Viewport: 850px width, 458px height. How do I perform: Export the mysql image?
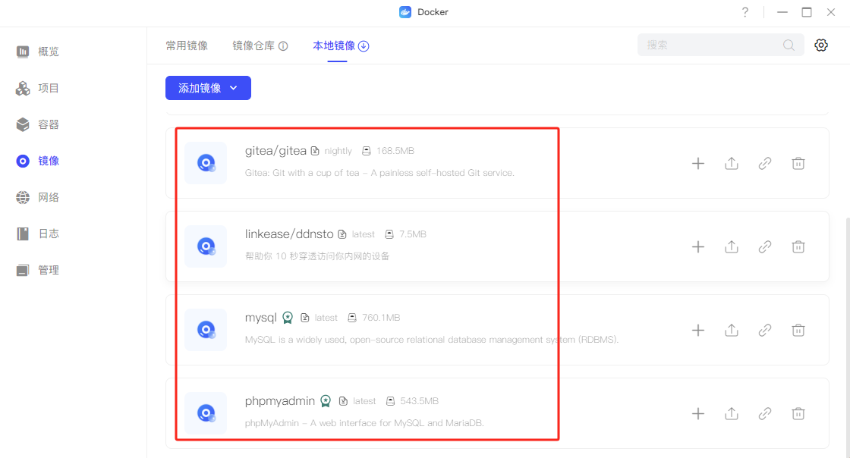(732, 331)
